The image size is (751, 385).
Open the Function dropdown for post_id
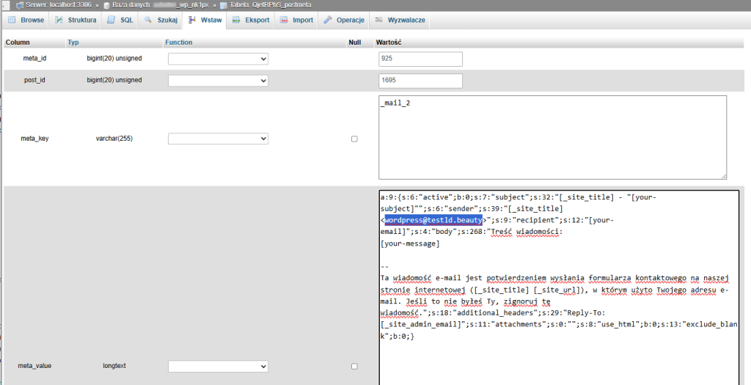tap(218, 81)
